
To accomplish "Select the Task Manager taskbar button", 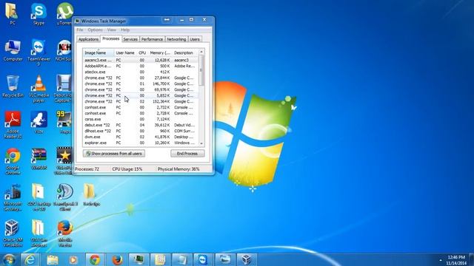I will pos(138,259).
